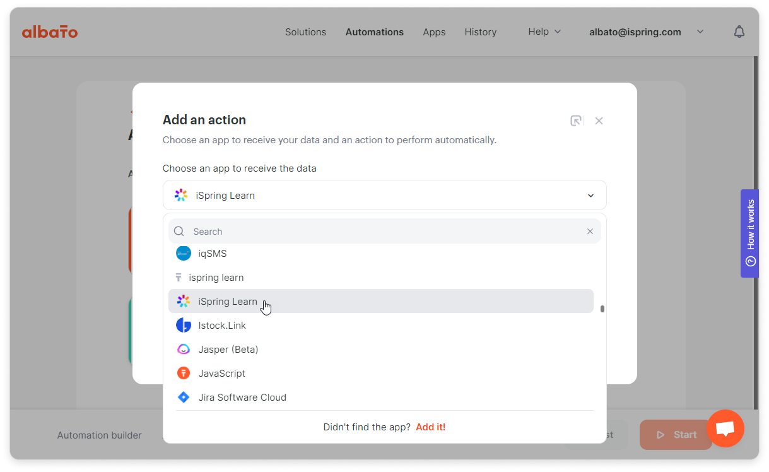Expand the Help menu
This screenshot has height=472, width=769.
(544, 32)
